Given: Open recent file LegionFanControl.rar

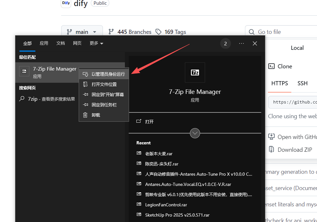Looking at the screenshot, I should [x=166, y=205].
